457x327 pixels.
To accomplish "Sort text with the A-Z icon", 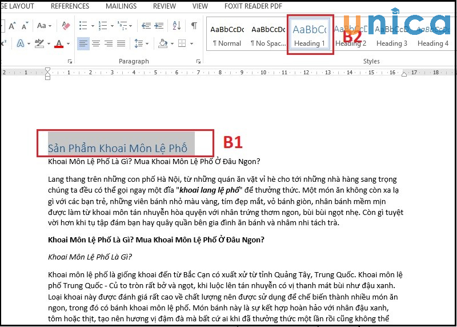I will (x=177, y=26).
